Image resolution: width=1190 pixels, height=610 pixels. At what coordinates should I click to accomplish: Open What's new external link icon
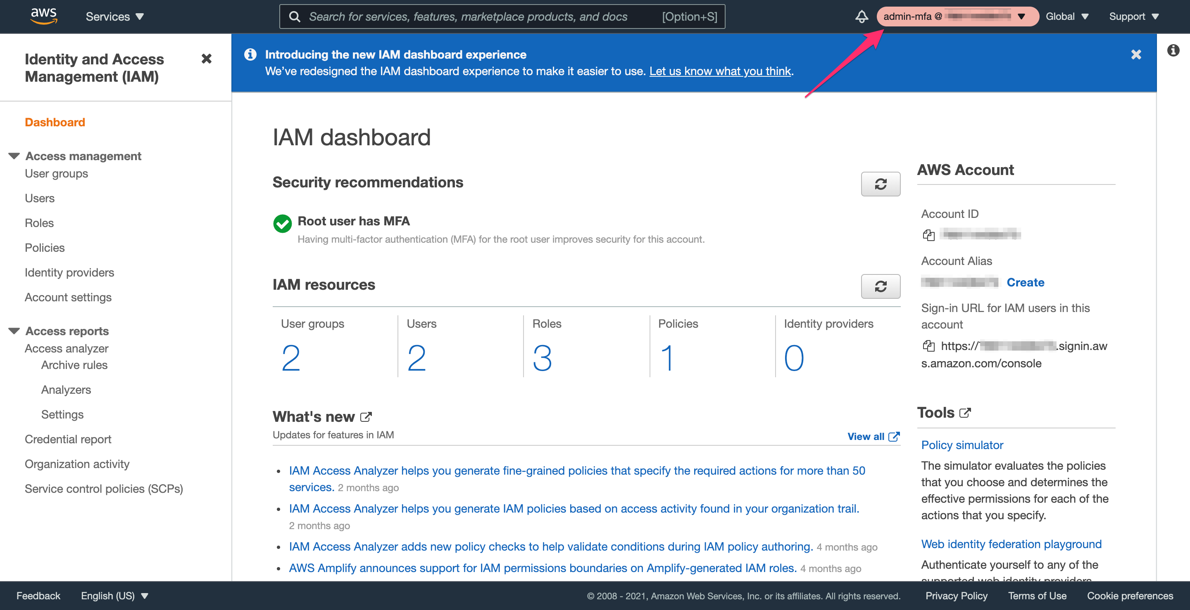pos(366,417)
